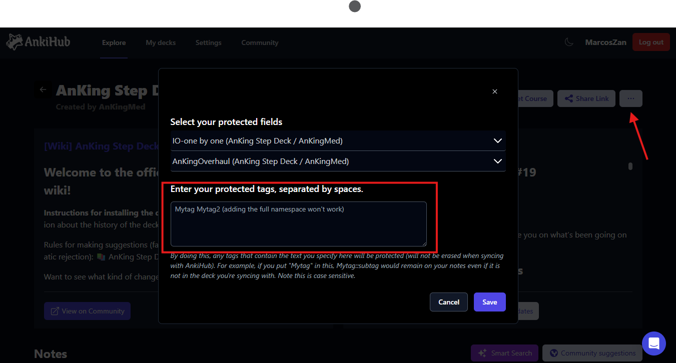This screenshot has width=676, height=363.
Task: Save the protected fields settings
Action: (x=489, y=302)
